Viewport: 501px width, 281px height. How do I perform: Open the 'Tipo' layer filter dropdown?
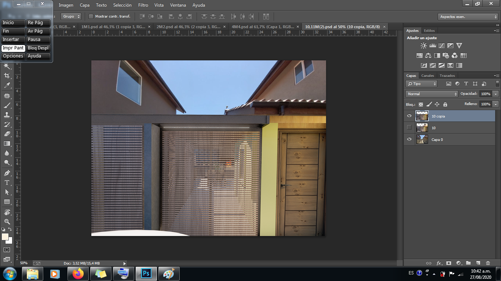click(421, 84)
